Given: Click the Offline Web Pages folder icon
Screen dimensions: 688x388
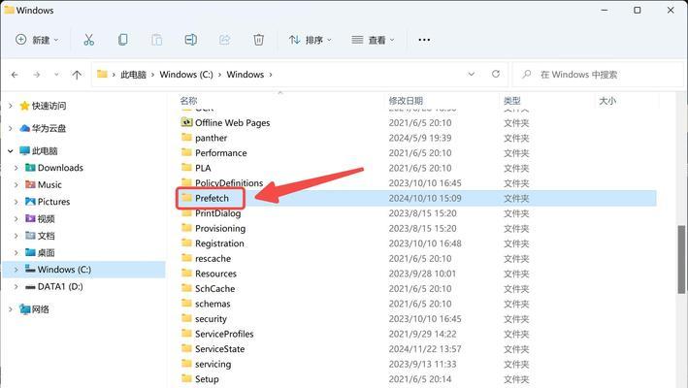Looking at the screenshot, I should click(x=187, y=122).
